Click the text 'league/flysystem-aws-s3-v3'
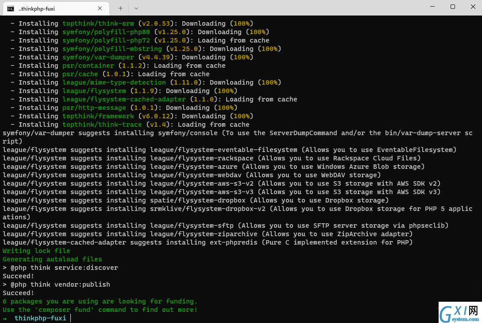The width and height of the screenshot is (482, 323). 202,192
